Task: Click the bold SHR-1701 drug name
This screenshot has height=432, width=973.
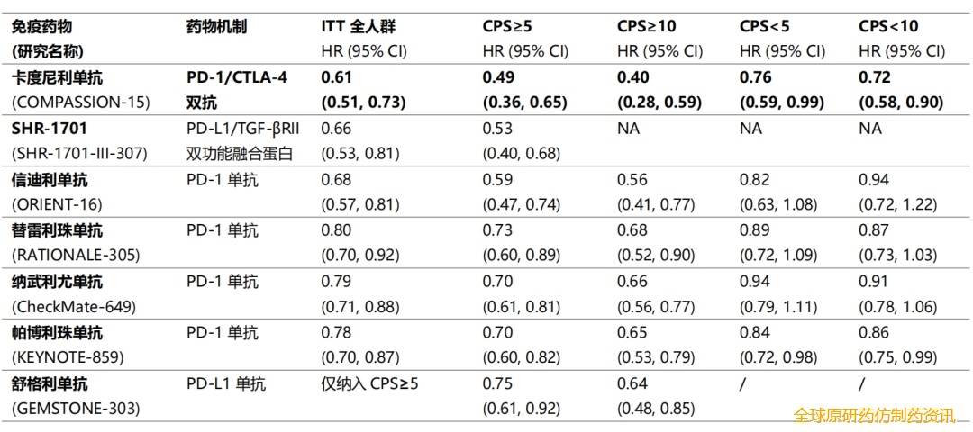Action: point(49,129)
